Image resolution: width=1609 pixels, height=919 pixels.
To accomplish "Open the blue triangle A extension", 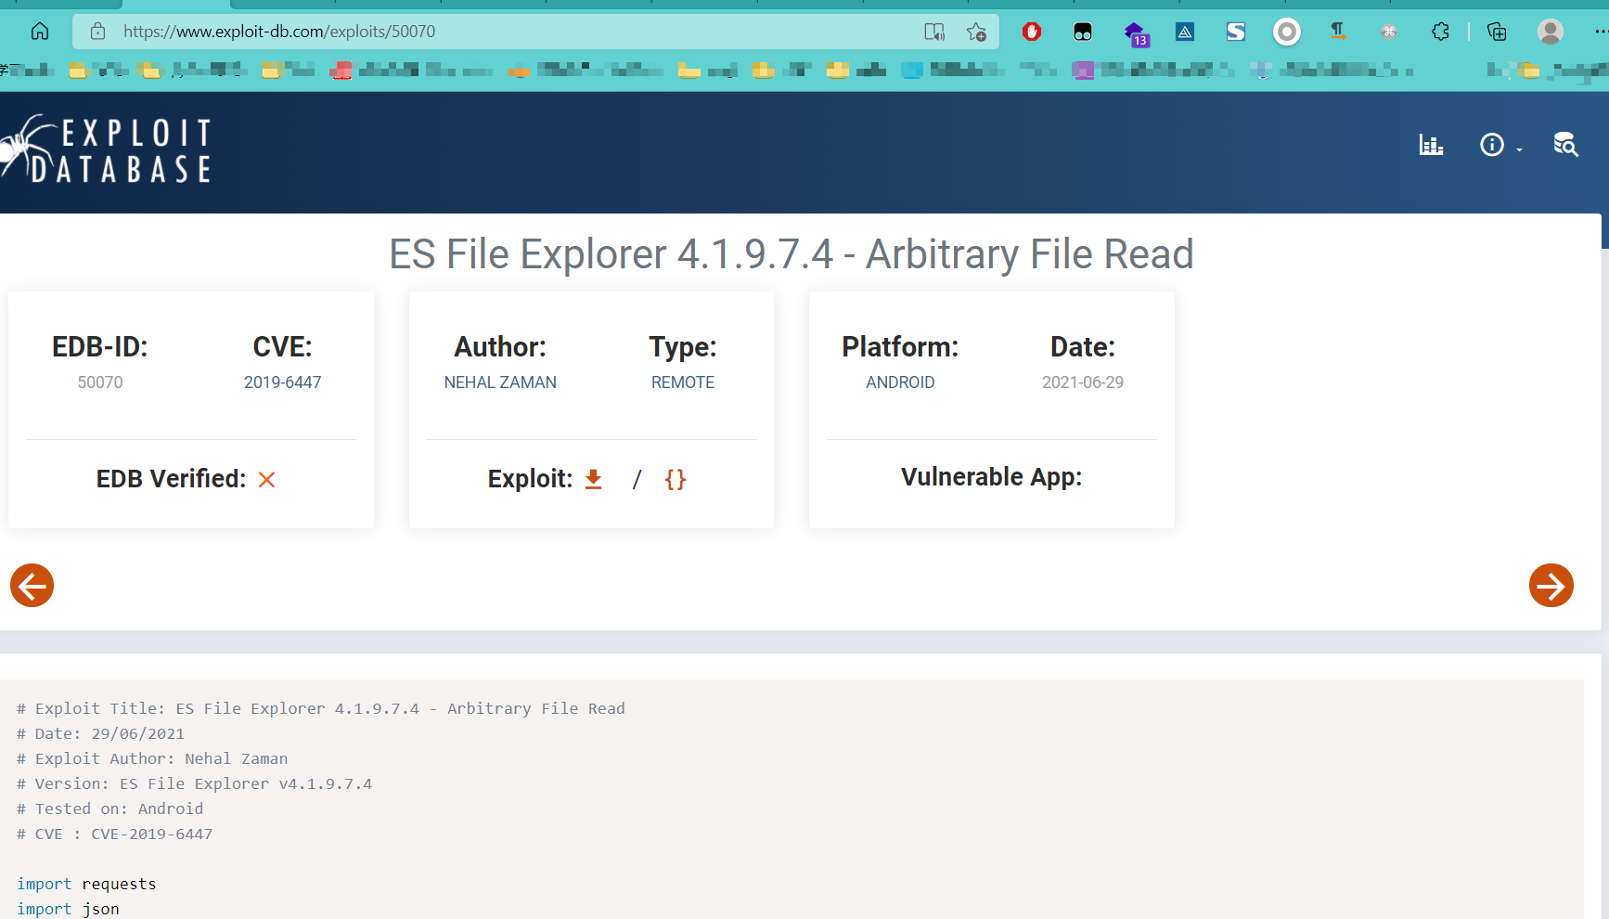I will [1185, 32].
